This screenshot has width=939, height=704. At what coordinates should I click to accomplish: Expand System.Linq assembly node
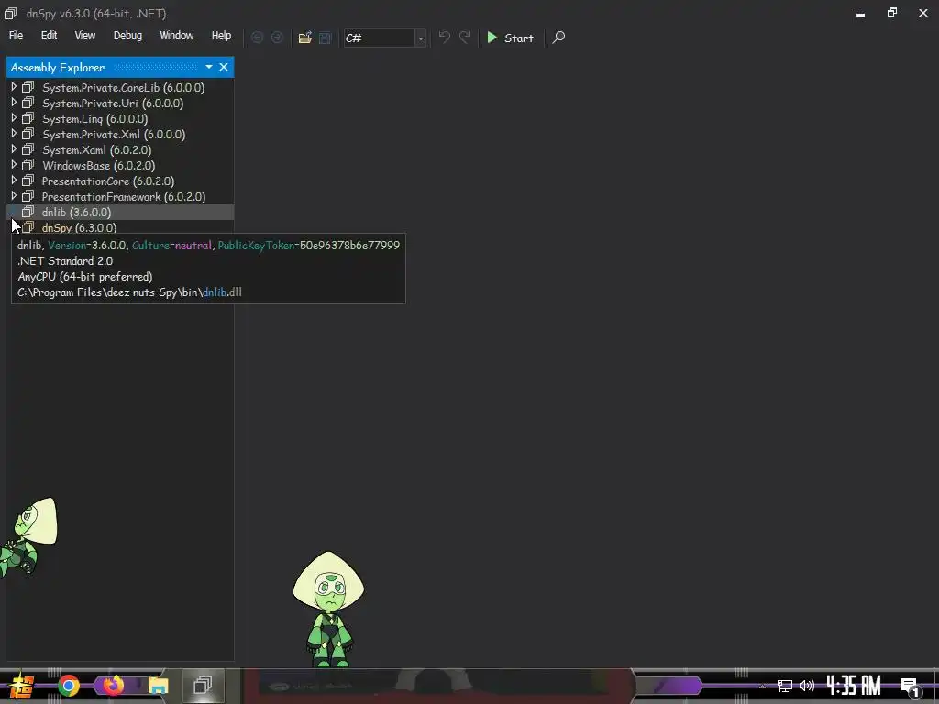(14, 118)
